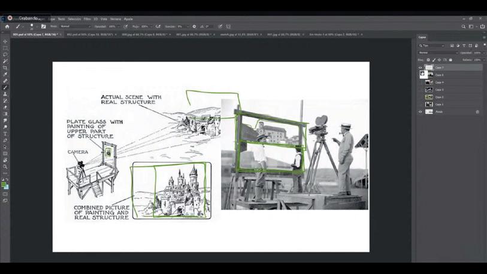This screenshot has height=274, width=487.
Task: Toggle airbrush build-up in options bar
Action: pyautogui.click(x=158, y=26)
